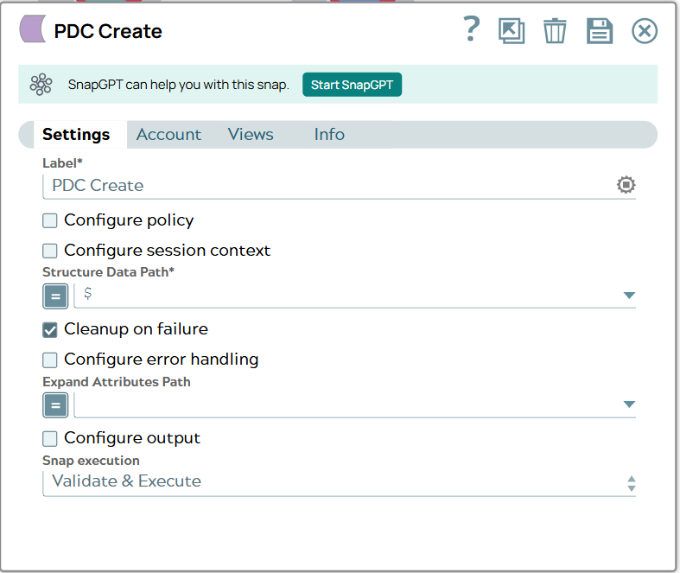The width and height of the screenshot is (680, 573).
Task: Enable Configure policy checkbox
Action: coord(50,220)
